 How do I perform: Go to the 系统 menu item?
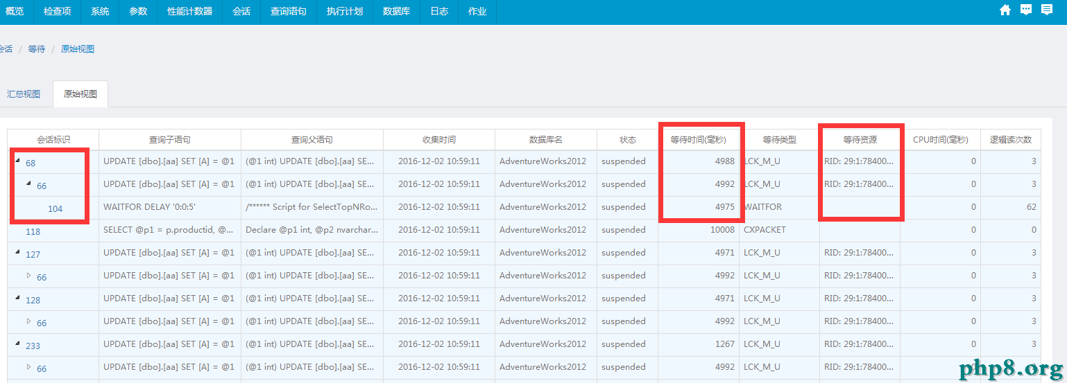[x=100, y=12]
